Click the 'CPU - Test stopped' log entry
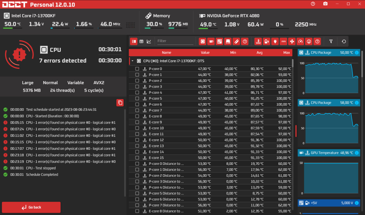The height and width of the screenshot is (215, 365). coord(41,168)
